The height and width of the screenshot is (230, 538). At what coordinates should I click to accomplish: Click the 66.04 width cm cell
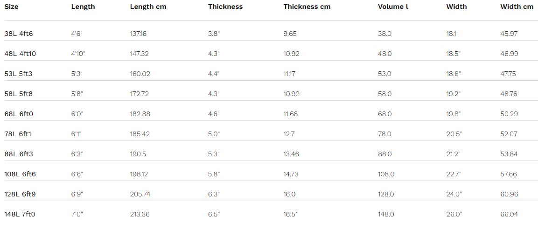pyautogui.click(x=509, y=214)
